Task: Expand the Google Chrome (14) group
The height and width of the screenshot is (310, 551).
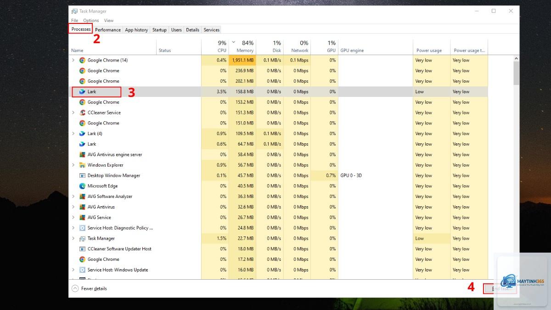Action: point(73,60)
